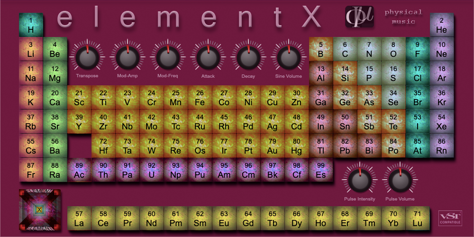Click the Beryllium (Be) tile
The image size is (474, 237).
pos(55,49)
